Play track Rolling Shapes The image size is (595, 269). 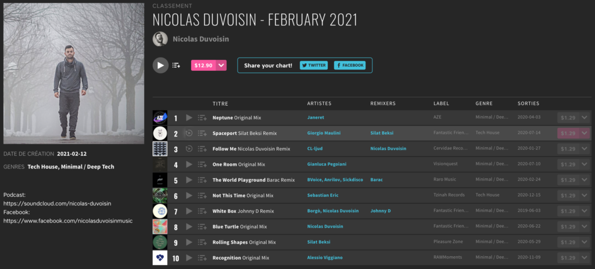[x=189, y=242]
